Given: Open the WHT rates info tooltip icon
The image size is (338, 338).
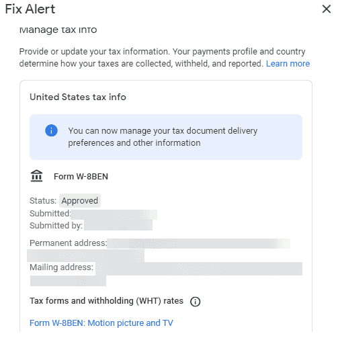Looking at the screenshot, I should point(195,302).
